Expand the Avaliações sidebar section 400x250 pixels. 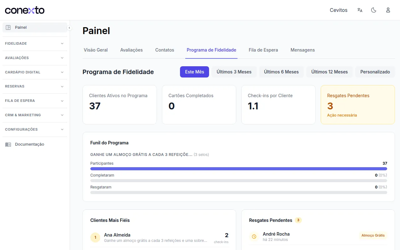(35, 58)
